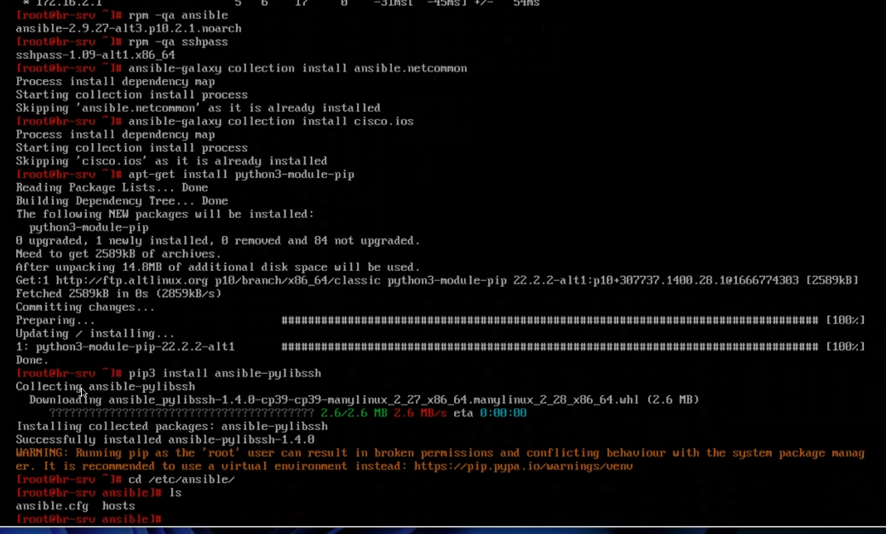Click 'Skipping ansible.netcommon as it is already installed'
The height and width of the screenshot is (534, 886).
[x=198, y=108]
